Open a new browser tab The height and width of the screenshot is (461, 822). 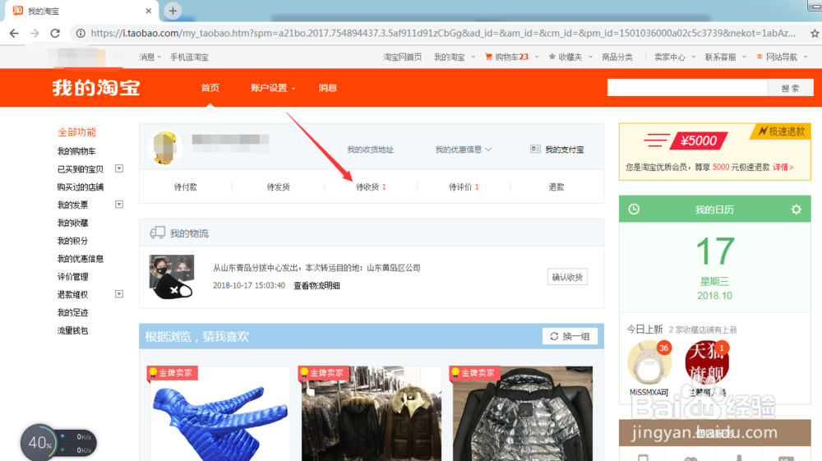(x=173, y=11)
